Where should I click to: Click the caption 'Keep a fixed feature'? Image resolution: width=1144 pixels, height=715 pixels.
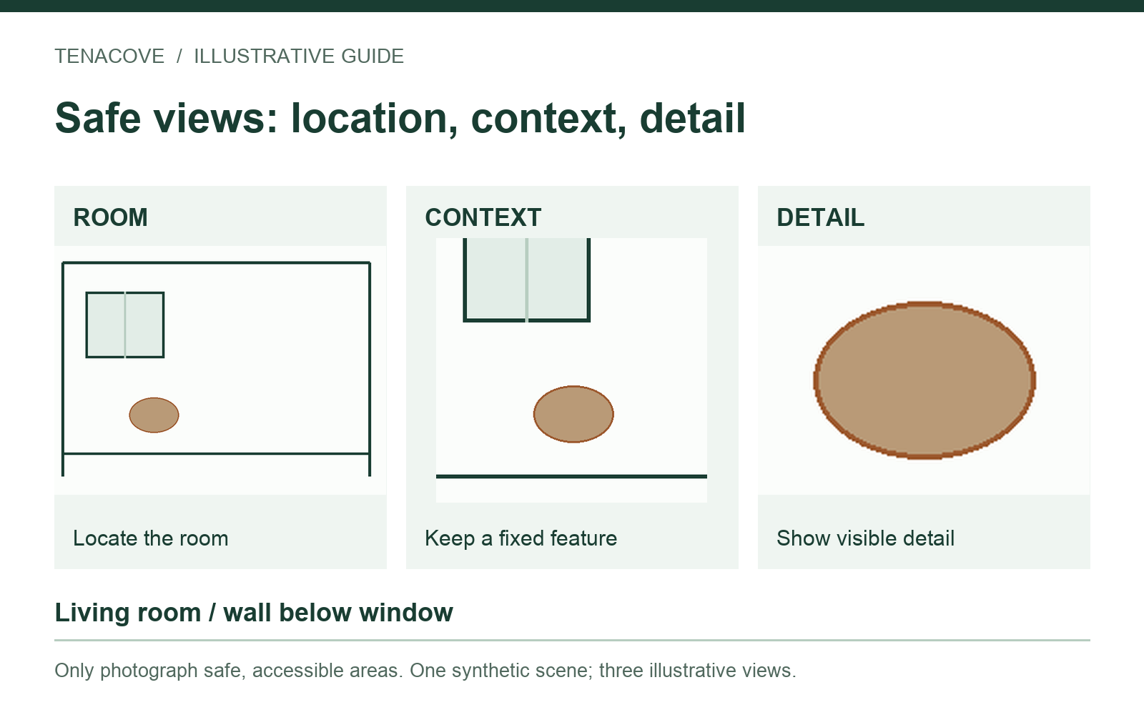[x=521, y=538]
